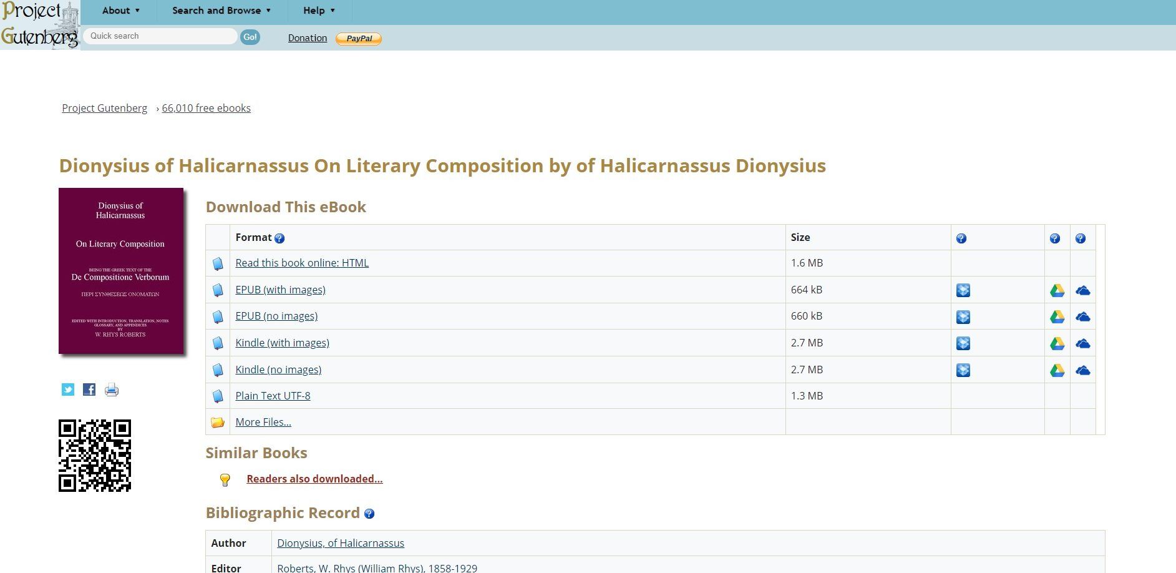Click the PayPal donate button

click(359, 39)
